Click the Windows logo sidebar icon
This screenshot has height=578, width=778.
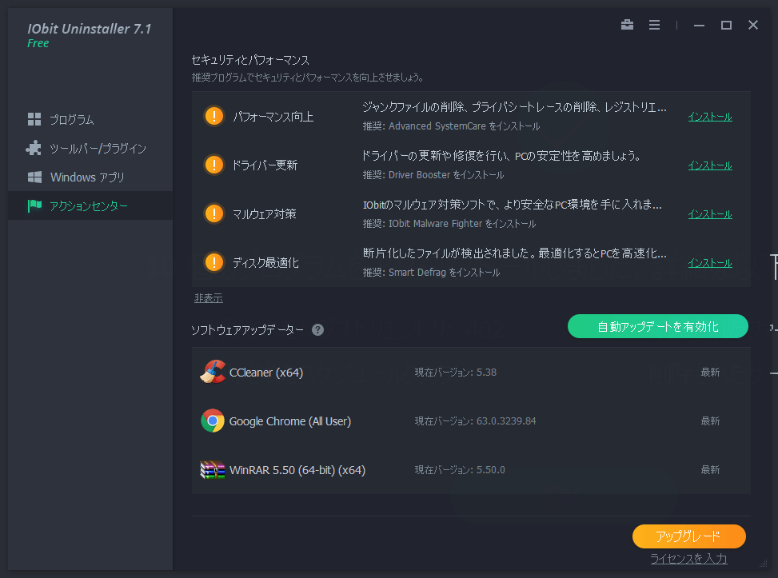click(34, 177)
